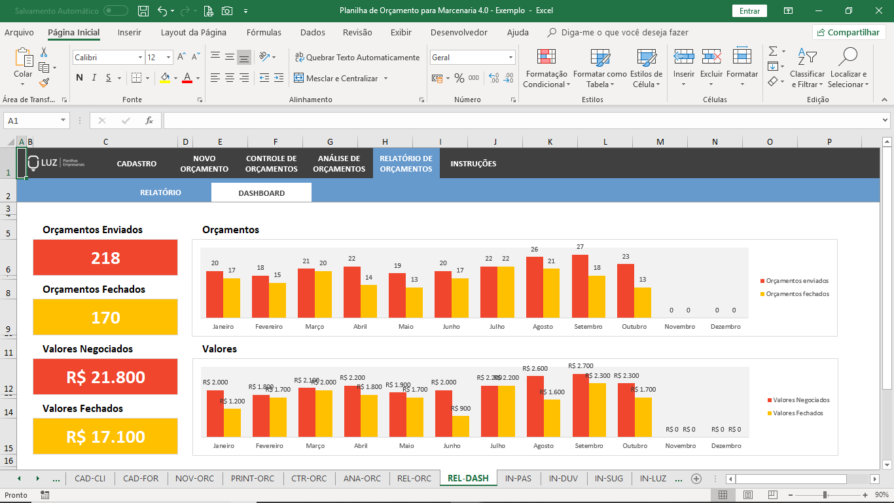Toggle bold formatting button

pos(79,78)
